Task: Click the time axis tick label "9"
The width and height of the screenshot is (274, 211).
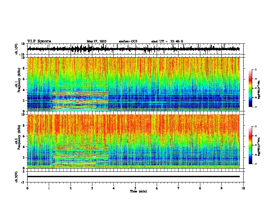Action: (x=221, y=188)
